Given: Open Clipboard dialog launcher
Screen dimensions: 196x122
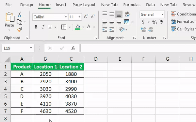Looking at the screenshot, I should click(27, 38).
